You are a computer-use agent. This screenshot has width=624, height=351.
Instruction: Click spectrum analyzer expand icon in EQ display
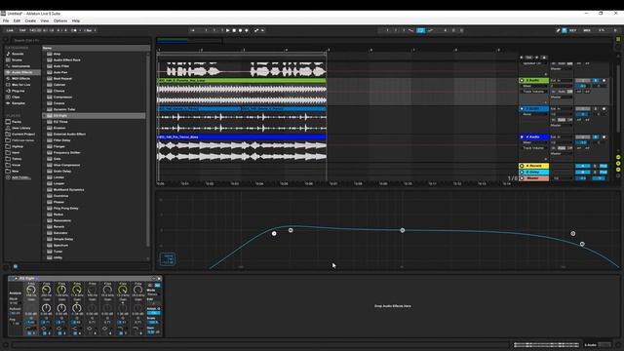point(168,259)
